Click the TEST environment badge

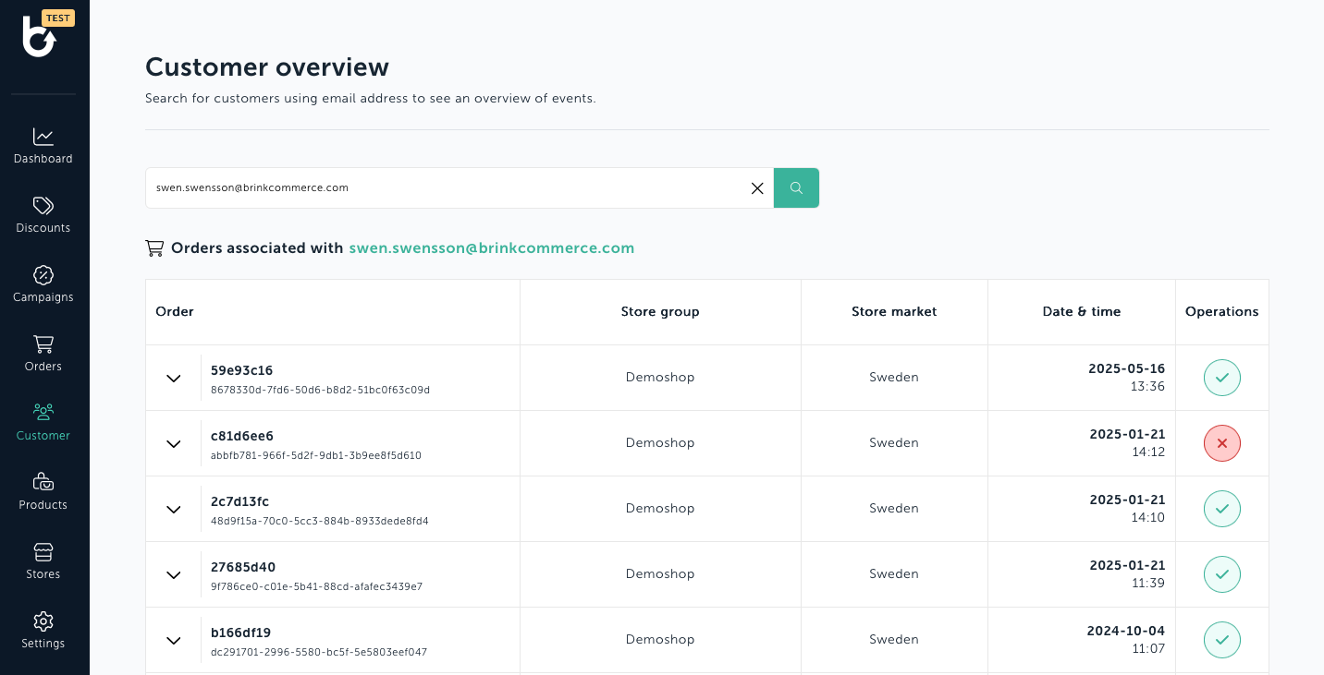point(58,18)
